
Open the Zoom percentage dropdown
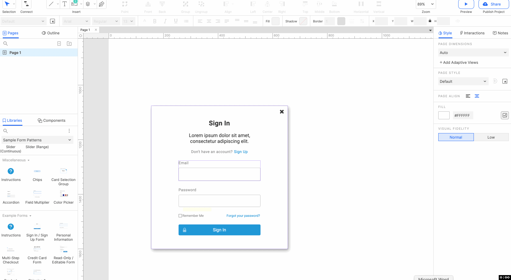point(426,4)
